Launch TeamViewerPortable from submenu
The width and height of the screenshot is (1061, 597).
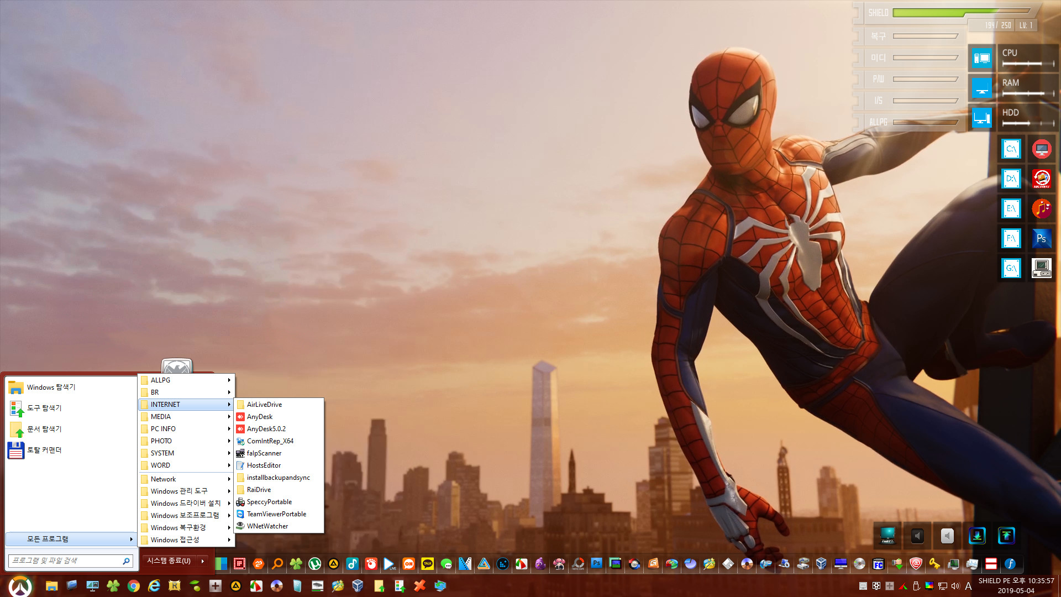279,514
